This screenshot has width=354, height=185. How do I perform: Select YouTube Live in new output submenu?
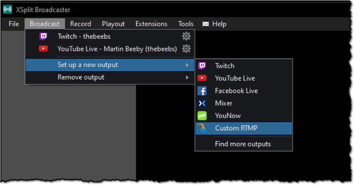pyautogui.click(x=244, y=78)
